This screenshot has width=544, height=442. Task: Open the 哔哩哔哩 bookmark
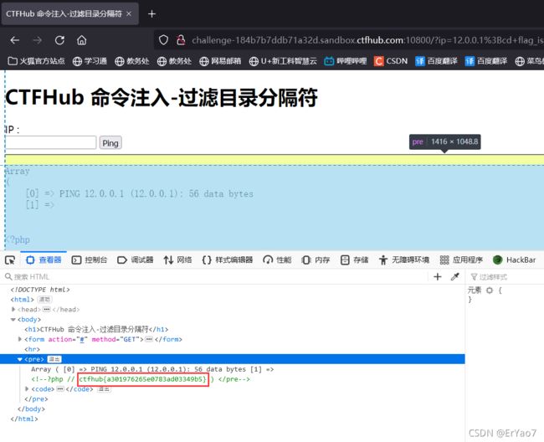(x=346, y=61)
